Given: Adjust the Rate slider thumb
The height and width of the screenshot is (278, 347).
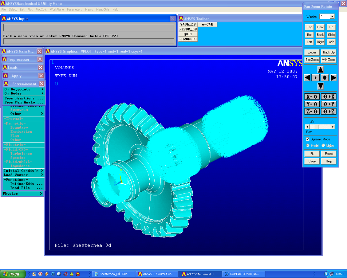Looking at the screenshot, I should [317, 127].
